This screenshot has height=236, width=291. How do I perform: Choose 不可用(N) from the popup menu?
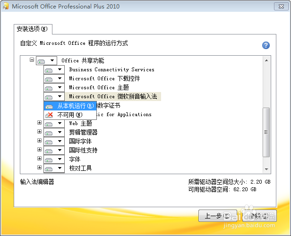point(70,115)
